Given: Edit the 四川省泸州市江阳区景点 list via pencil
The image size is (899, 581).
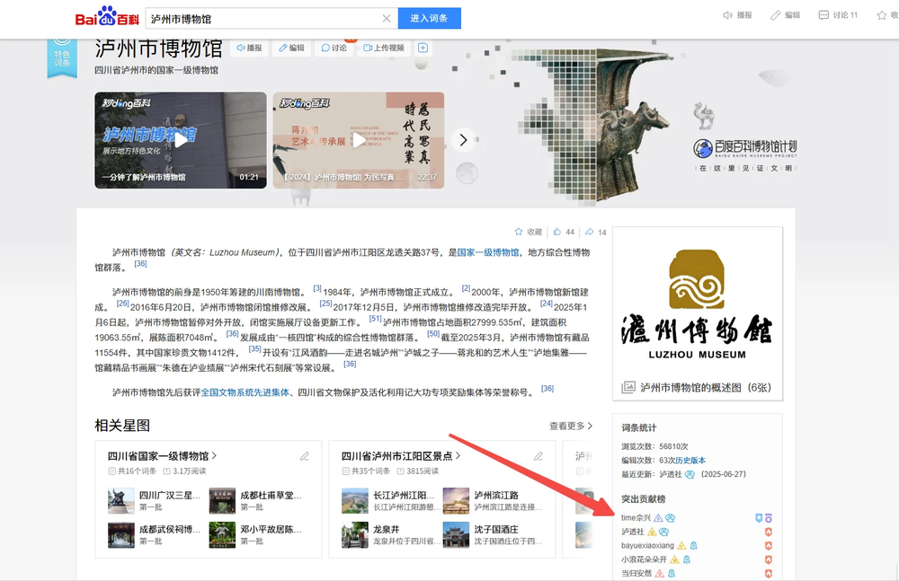Looking at the screenshot, I should click(x=539, y=456).
